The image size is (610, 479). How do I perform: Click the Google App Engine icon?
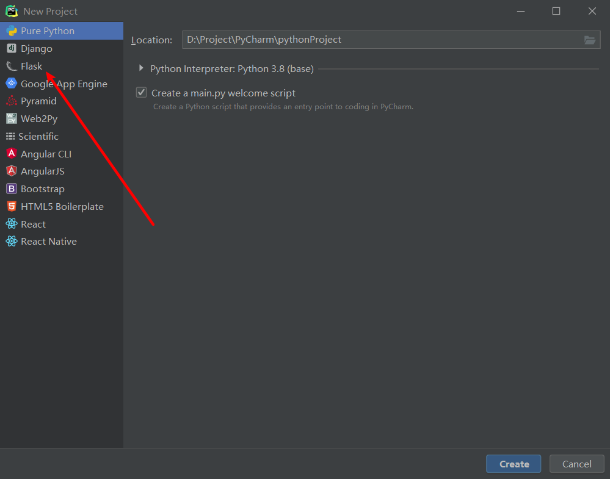pos(12,83)
